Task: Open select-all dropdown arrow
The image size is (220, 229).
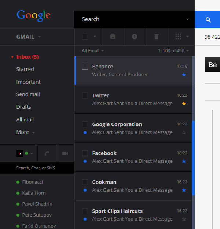Action: [95, 37]
